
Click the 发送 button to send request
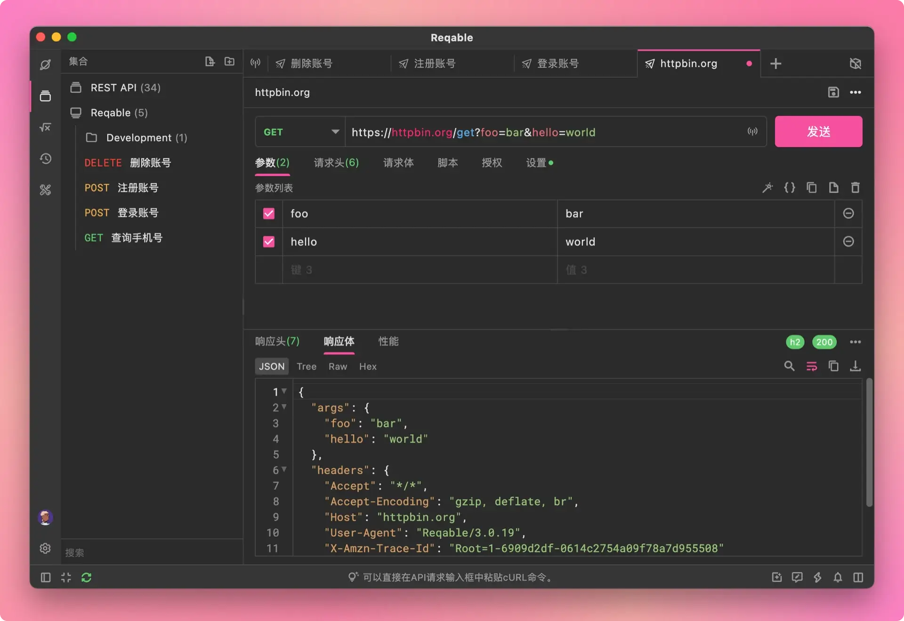click(818, 132)
